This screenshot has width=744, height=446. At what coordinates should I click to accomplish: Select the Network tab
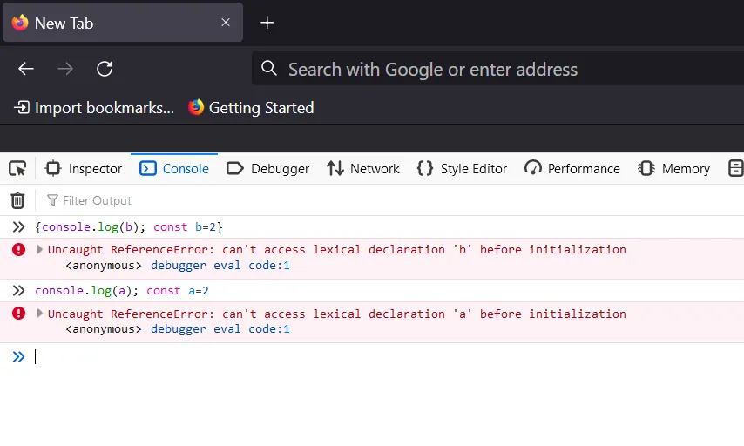[x=363, y=169]
